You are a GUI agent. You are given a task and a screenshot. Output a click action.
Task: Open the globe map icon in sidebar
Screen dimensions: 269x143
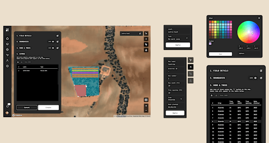[x=7, y=49]
